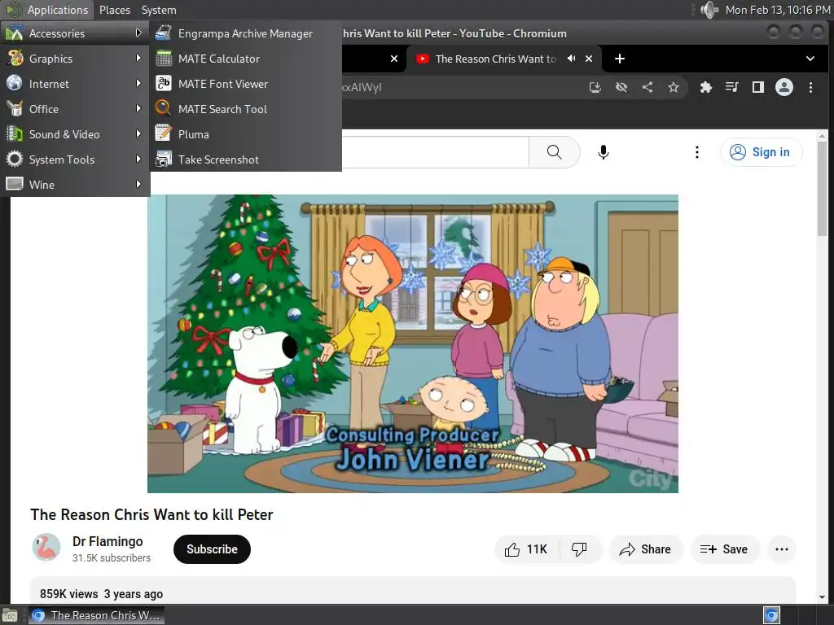Image resolution: width=834 pixels, height=625 pixels.
Task: Click the crossed-eye tracking protection icon
Action: coord(621,87)
